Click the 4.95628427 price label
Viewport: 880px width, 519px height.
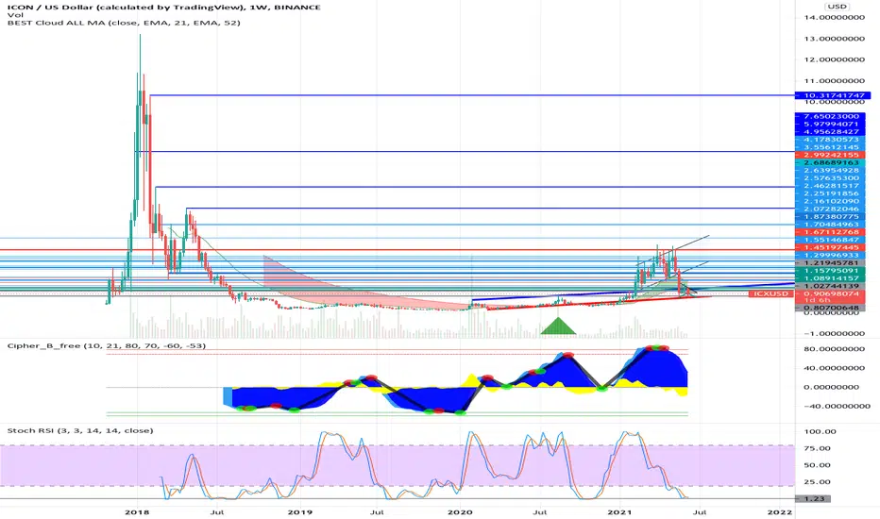[830, 132]
